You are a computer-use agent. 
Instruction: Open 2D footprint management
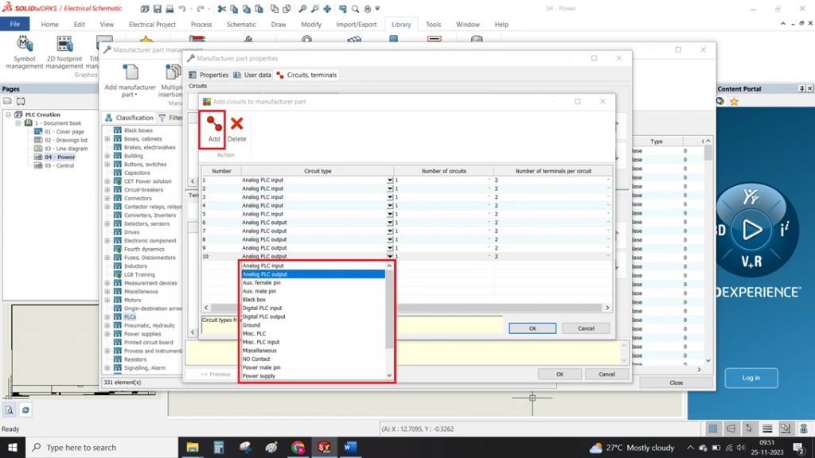pyautogui.click(x=64, y=52)
